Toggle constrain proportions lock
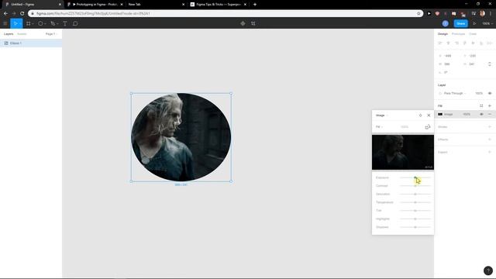 point(490,64)
